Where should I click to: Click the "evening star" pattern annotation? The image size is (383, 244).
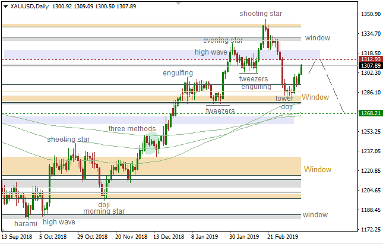pos(223,40)
